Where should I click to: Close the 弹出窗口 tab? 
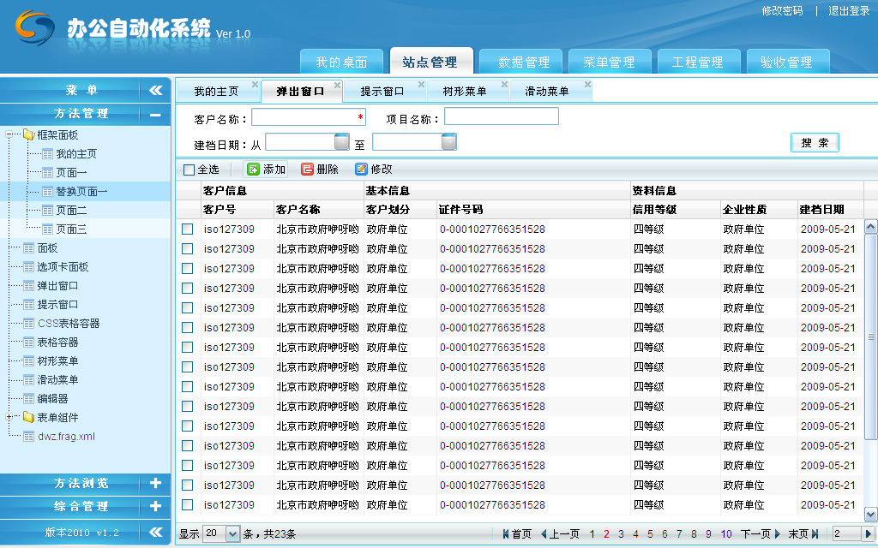point(337,85)
